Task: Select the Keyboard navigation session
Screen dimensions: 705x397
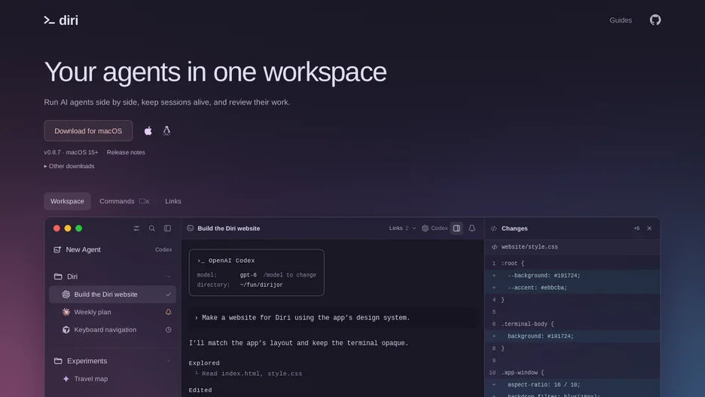Action: [112, 329]
